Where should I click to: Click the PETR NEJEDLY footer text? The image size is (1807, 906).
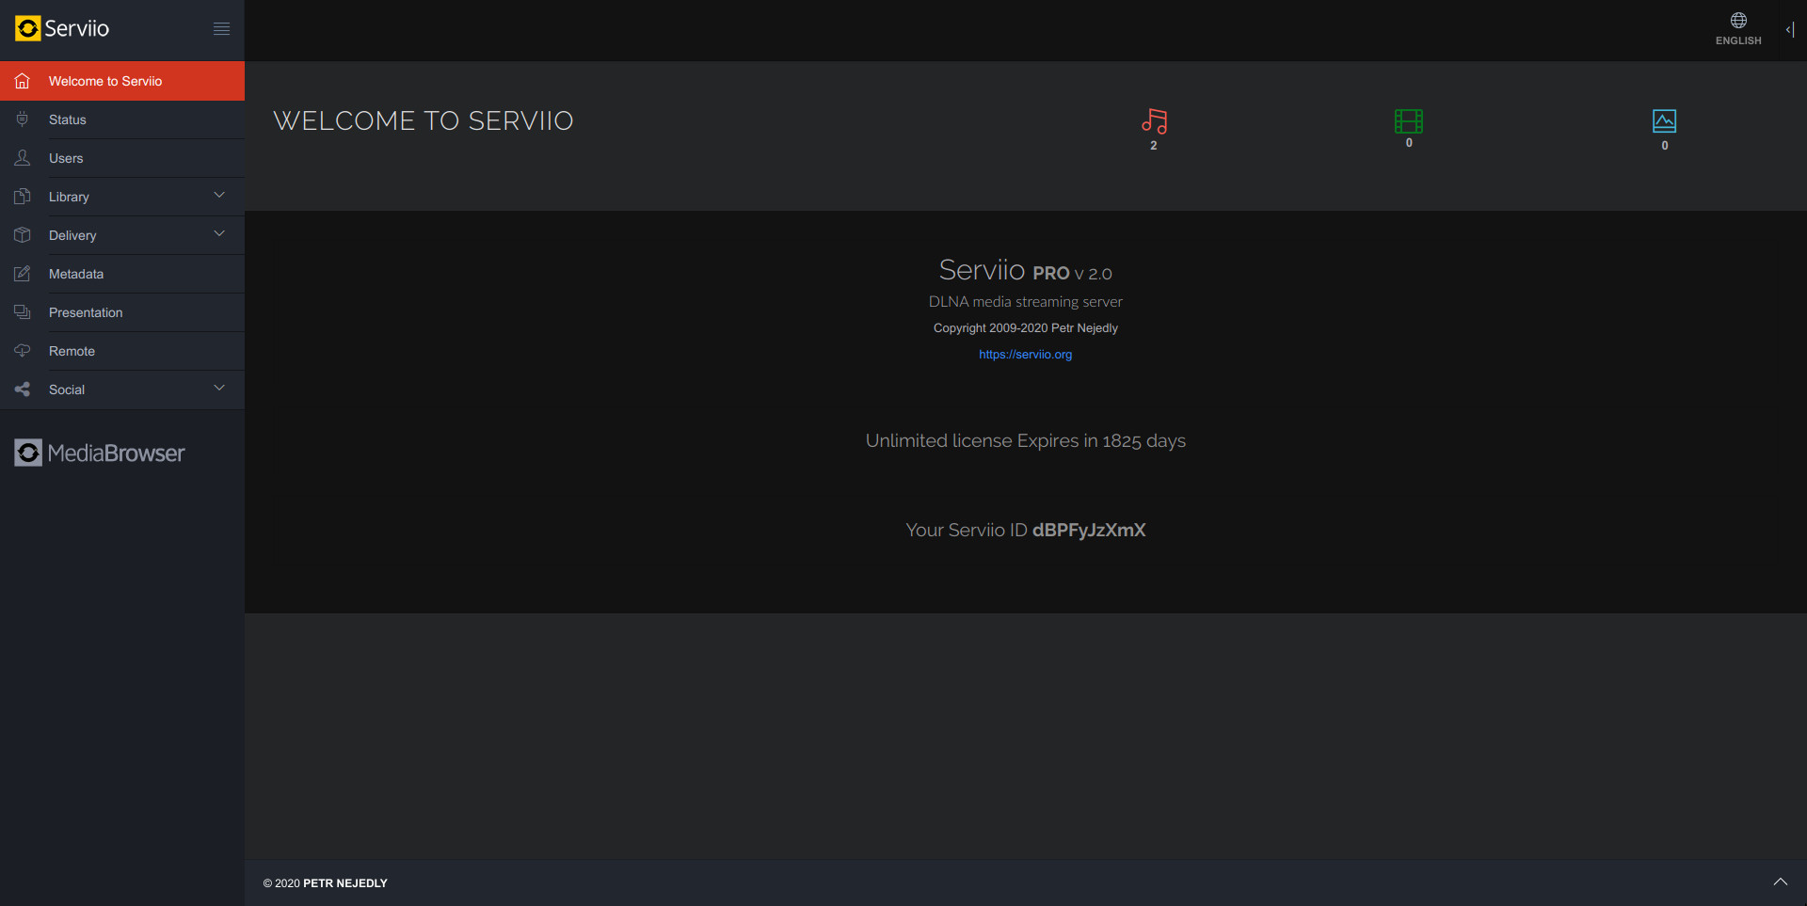pos(345,883)
